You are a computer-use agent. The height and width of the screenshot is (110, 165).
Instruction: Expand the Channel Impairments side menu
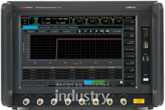click(x=130, y=43)
